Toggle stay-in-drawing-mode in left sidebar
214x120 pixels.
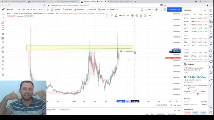tap(3, 61)
